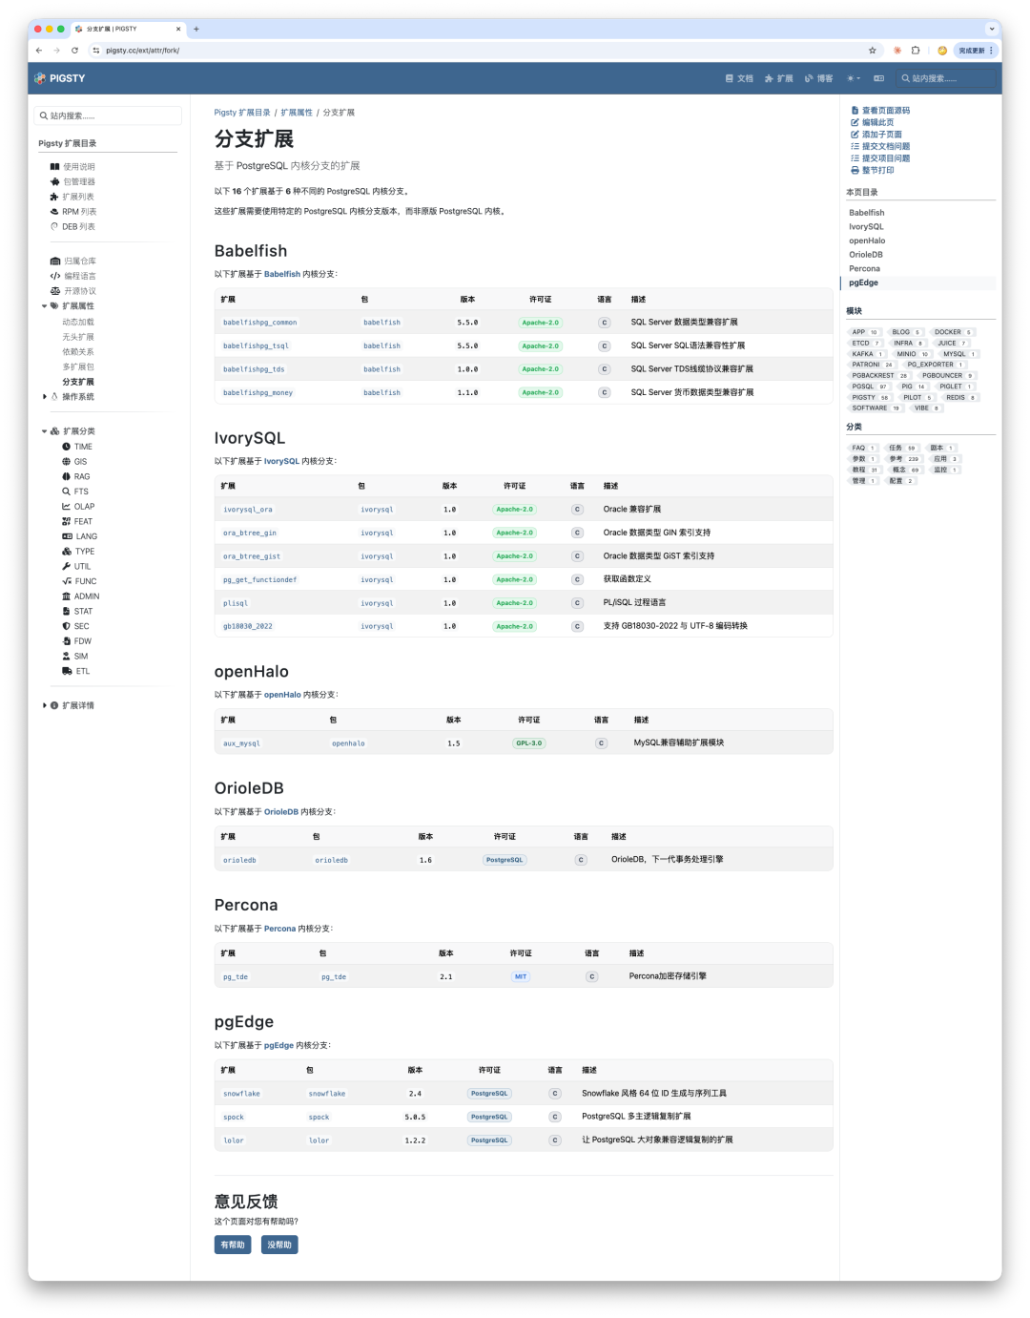Click the navbar 站内搜索 search box

[x=945, y=78]
